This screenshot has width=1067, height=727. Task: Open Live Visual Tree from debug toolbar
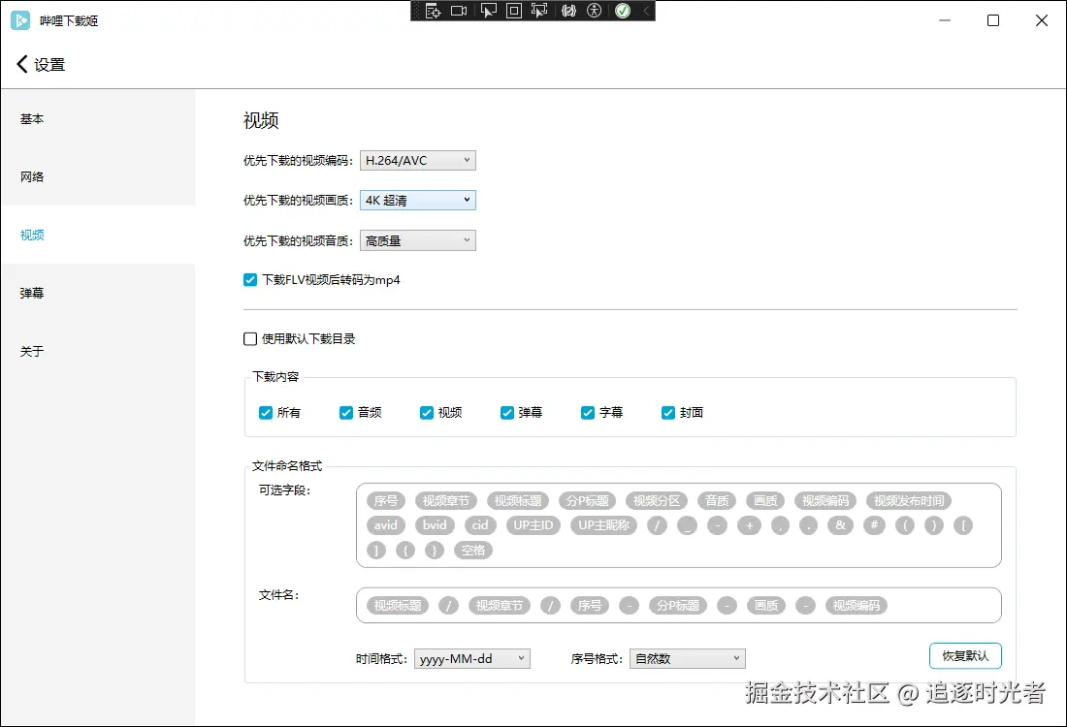[433, 11]
